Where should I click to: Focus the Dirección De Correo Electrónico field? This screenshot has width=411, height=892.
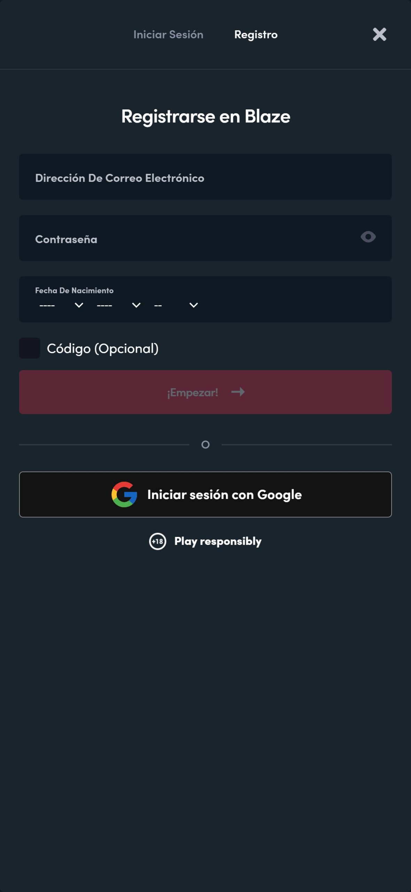point(205,177)
